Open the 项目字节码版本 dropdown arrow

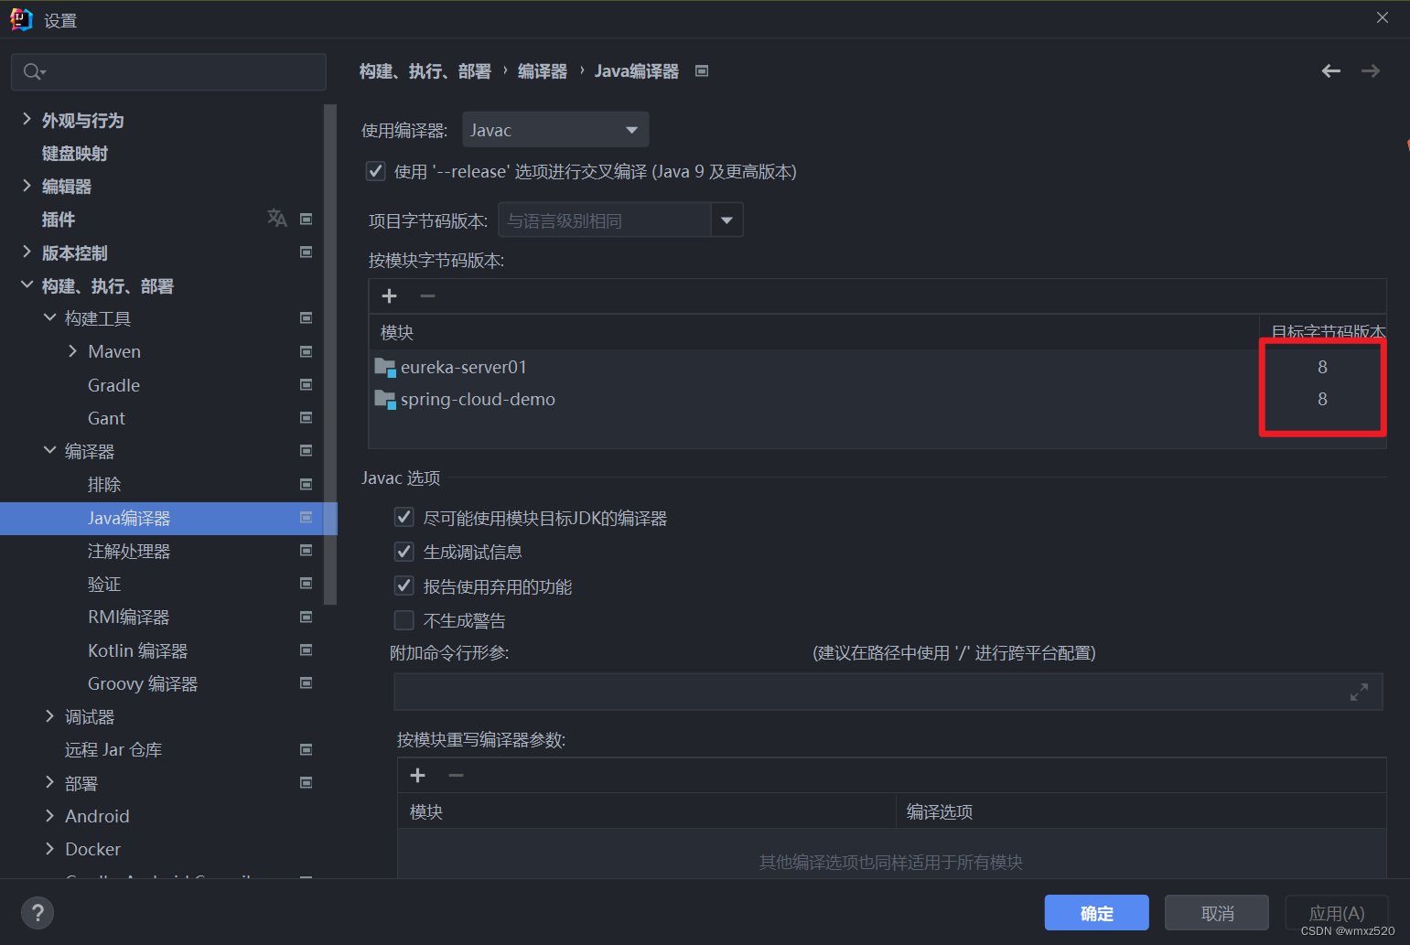point(727,220)
